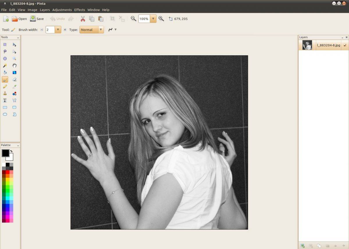
Task: Select the Gradient tool
Action: 14,73
